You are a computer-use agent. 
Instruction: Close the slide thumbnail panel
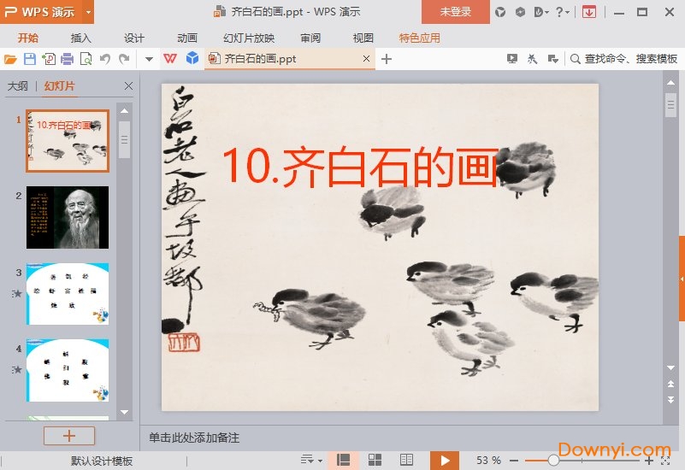128,86
